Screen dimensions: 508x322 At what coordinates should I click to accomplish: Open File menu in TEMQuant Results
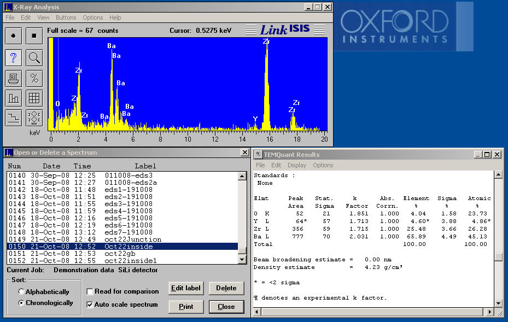point(260,165)
